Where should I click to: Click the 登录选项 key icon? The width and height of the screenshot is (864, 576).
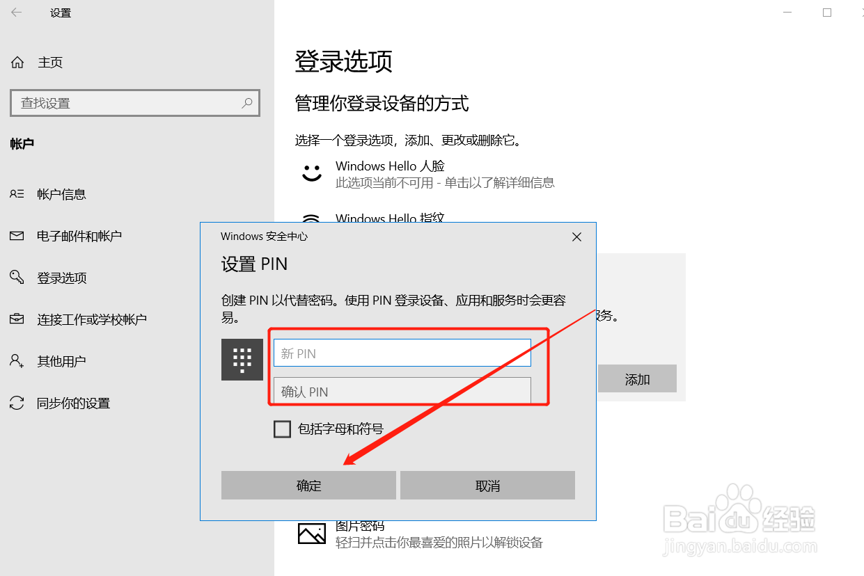pos(17,278)
